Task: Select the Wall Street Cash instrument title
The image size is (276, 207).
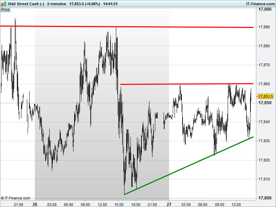Action: click(26, 4)
